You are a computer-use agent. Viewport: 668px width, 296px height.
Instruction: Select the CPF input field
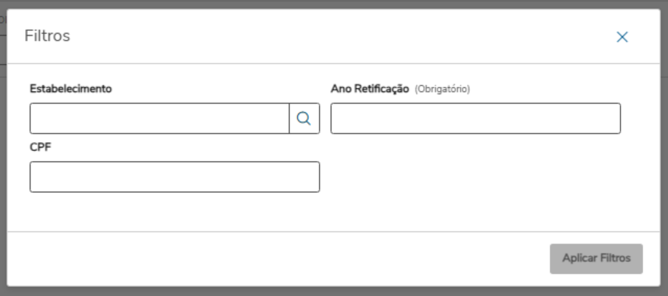[174, 177]
